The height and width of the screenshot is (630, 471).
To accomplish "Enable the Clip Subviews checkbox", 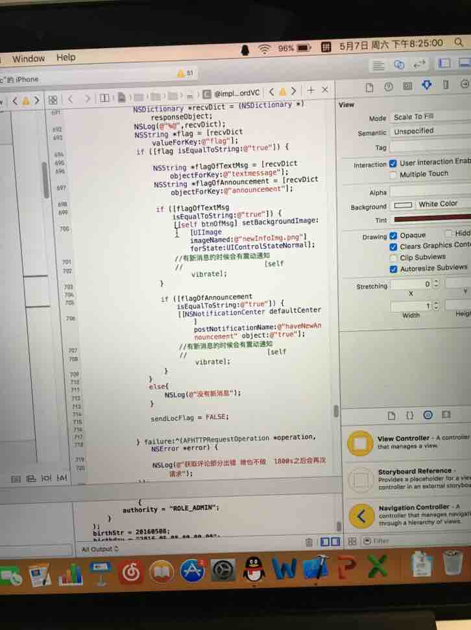I will 393,257.
